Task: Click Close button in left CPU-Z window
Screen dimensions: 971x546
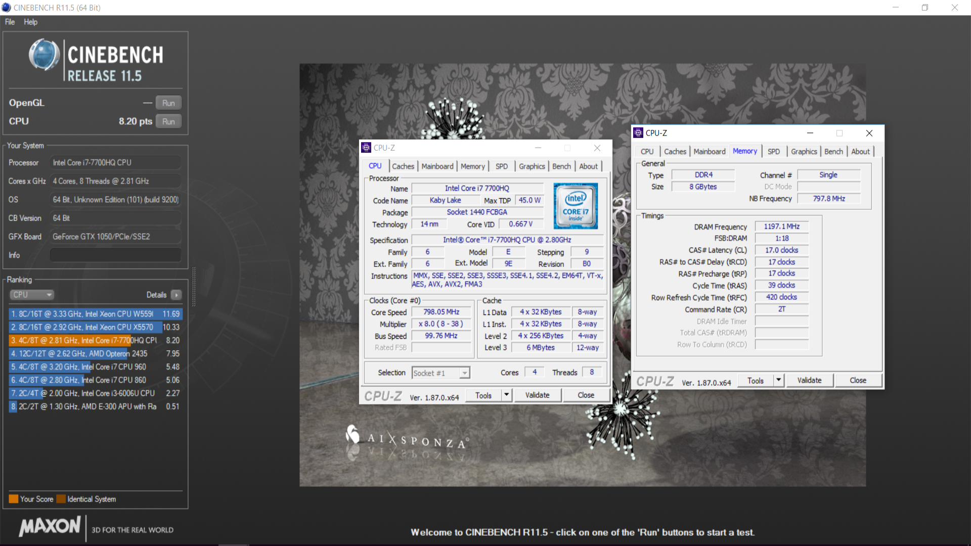Action: pos(586,395)
